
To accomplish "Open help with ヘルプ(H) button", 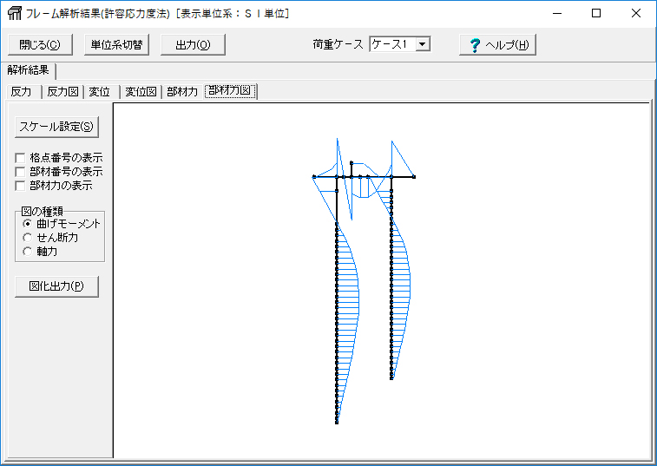I will click(497, 44).
